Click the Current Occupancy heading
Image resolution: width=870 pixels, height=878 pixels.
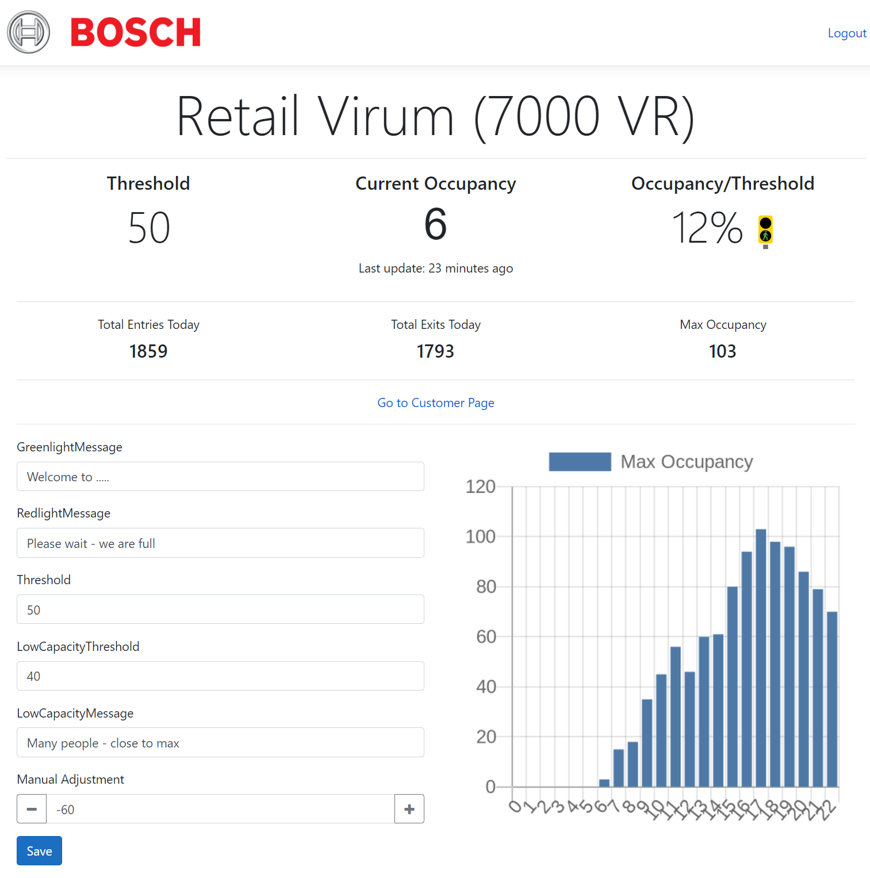click(436, 184)
